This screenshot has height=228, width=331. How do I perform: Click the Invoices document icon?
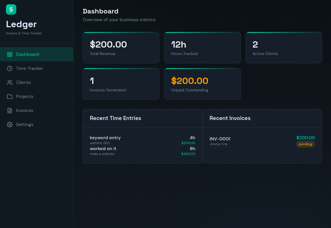click(10, 111)
